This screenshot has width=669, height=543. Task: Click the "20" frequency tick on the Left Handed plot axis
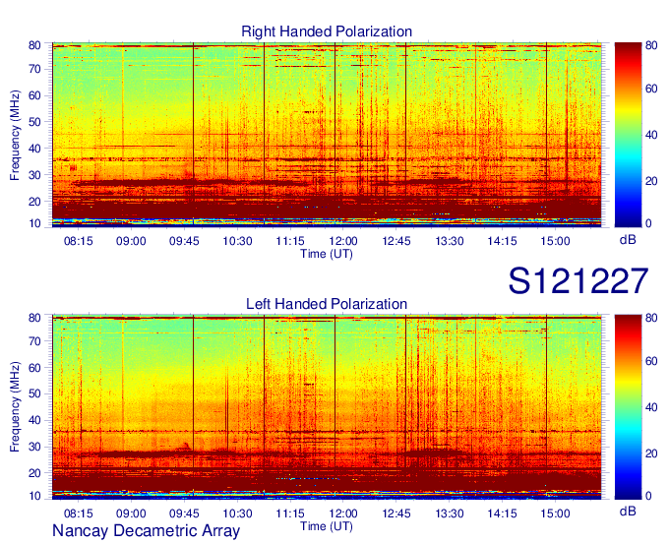pos(34,473)
